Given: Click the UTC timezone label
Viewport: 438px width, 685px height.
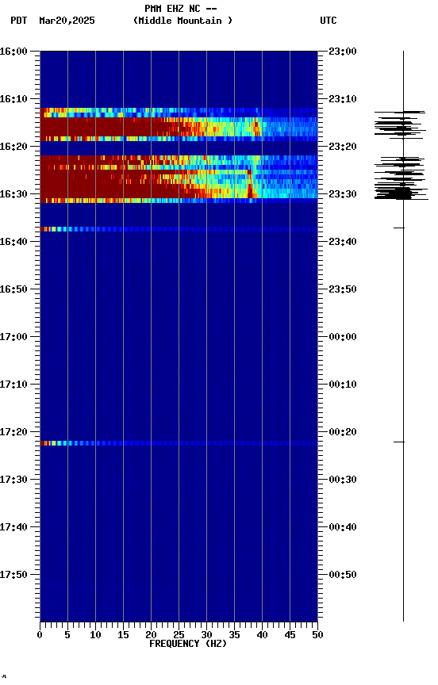Looking at the screenshot, I should (x=328, y=21).
